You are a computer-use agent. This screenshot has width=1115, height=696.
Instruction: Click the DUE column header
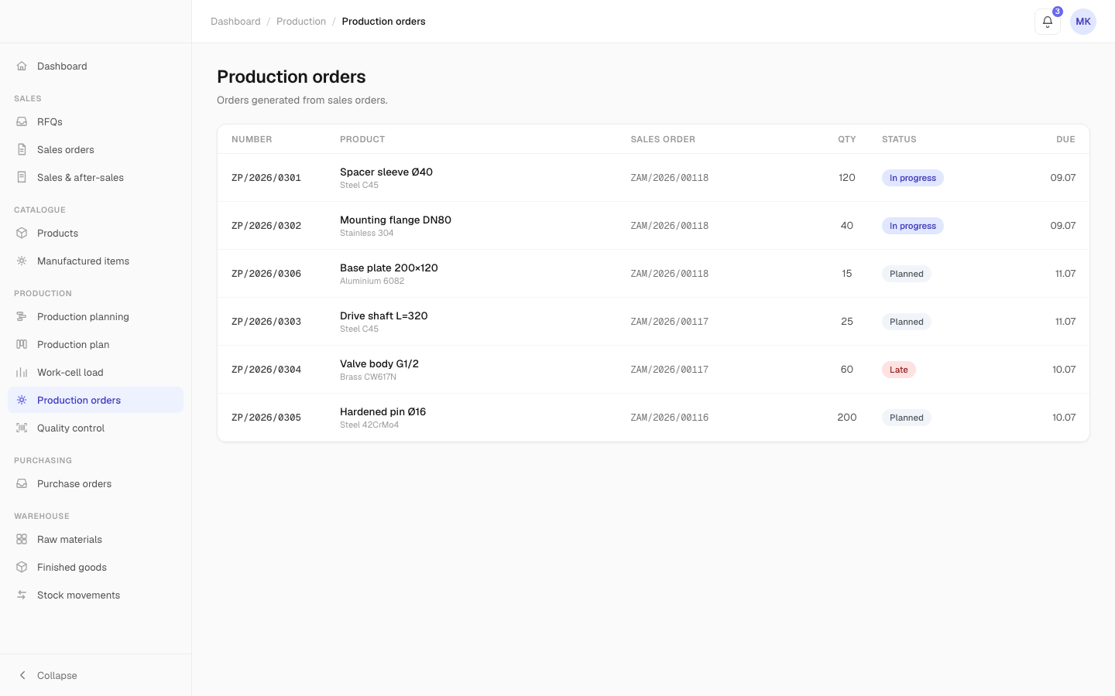[x=1065, y=139]
